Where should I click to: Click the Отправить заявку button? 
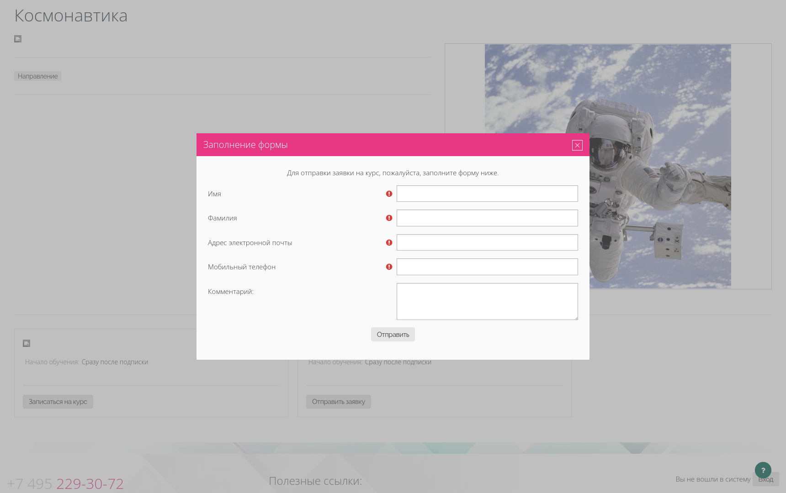point(338,402)
